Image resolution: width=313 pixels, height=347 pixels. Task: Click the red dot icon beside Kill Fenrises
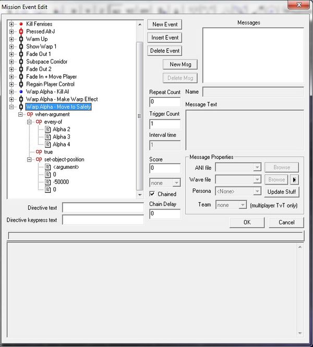21,24
